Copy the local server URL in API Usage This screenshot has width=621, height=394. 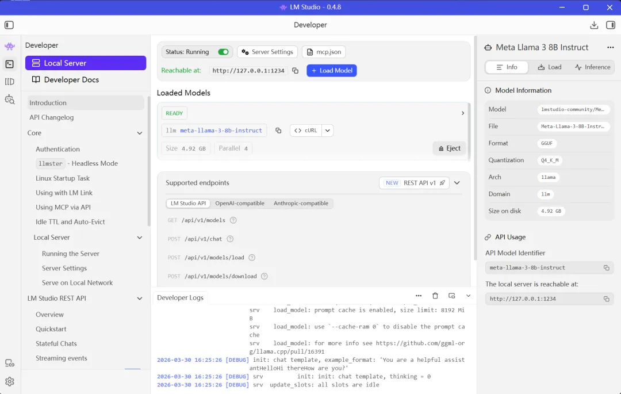click(606, 299)
